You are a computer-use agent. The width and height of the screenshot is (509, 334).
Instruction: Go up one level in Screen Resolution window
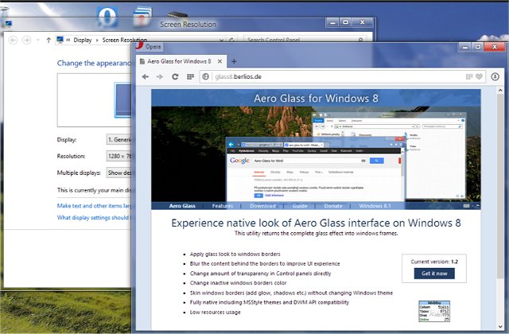49,41
